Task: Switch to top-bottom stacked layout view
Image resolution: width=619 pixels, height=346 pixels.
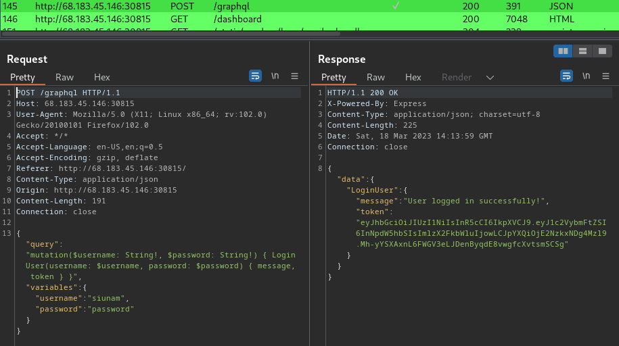Action: (582, 51)
